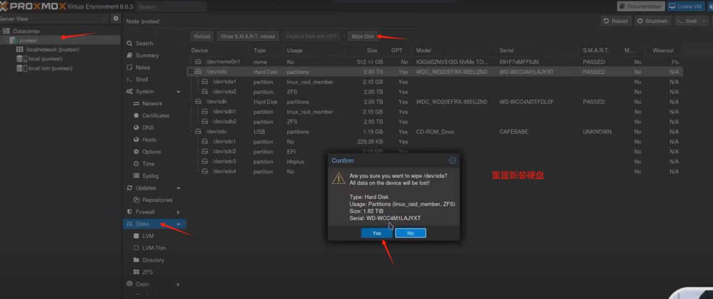The height and width of the screenshot is (299, 713).
Task: Open the Certificates settings
Action: (x=155, y=116)
